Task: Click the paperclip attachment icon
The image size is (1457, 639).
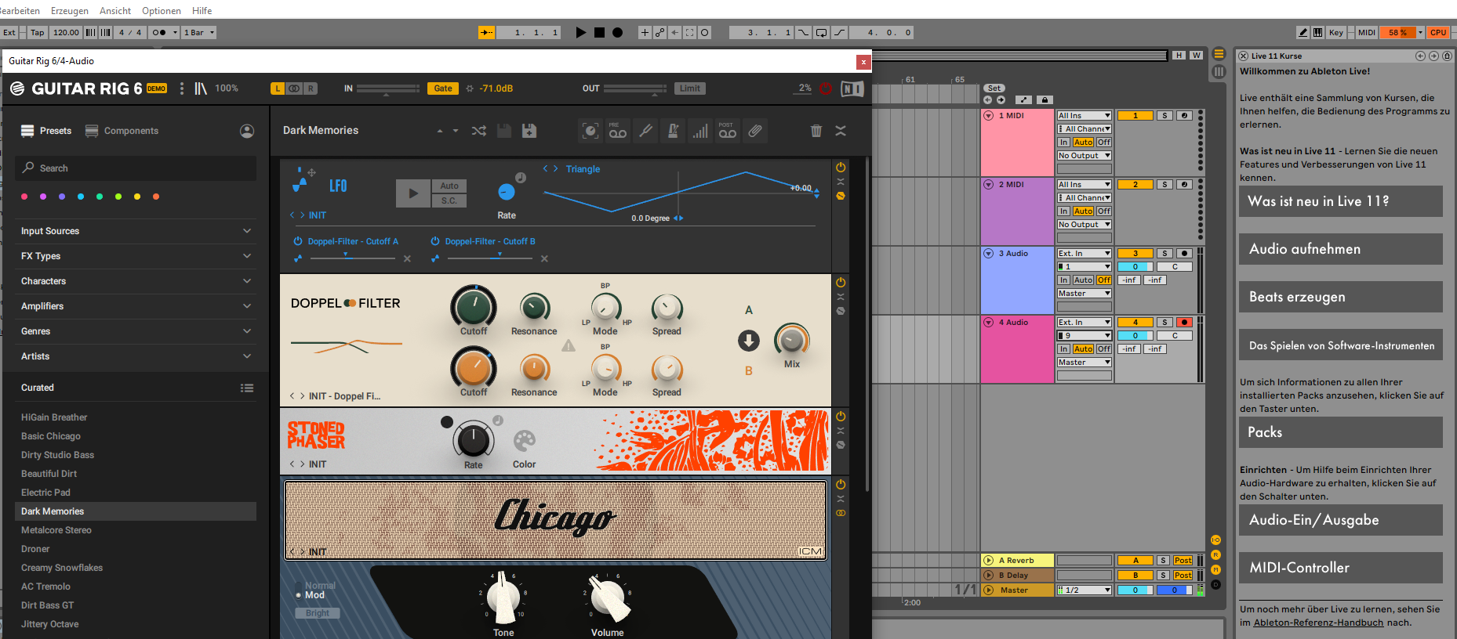Action: click(754, 131)
